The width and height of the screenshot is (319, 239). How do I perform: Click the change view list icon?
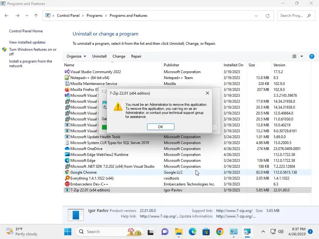(294, 56)
